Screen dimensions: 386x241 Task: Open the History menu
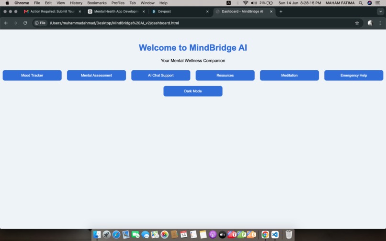click(76, 3)
